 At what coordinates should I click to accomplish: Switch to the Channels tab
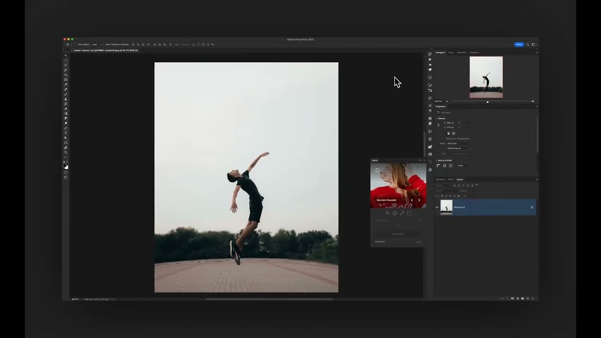[x=440, y=179]
